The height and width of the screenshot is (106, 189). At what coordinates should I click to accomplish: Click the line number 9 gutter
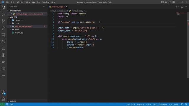pyautogui.click(x=53, y=36)
